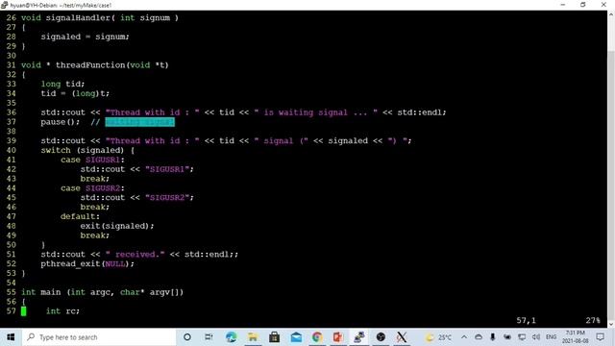Click the '" received."' string on line 51
The image size is (615, 346).
point(135,254)
